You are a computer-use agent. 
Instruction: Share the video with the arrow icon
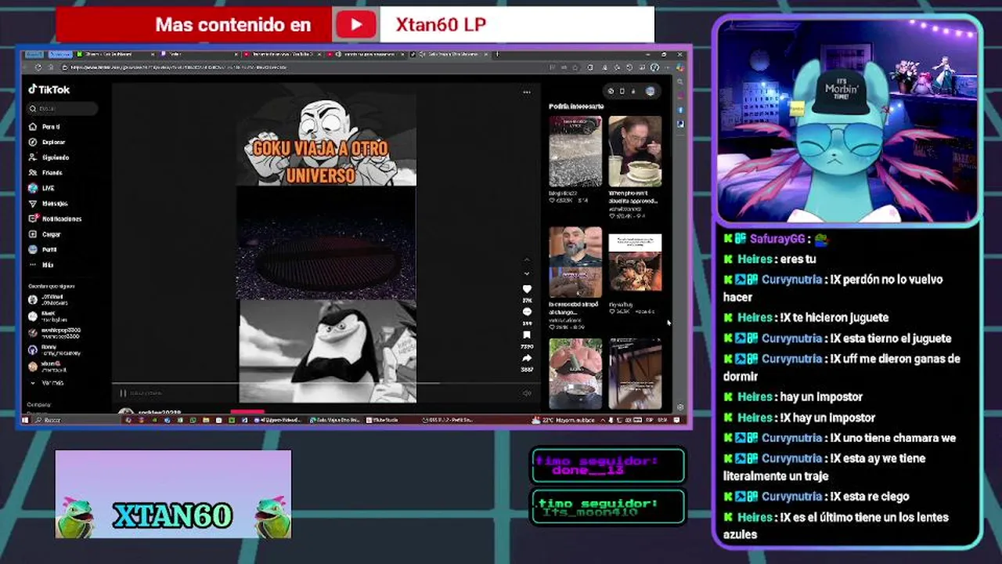(x=527, y=358)
